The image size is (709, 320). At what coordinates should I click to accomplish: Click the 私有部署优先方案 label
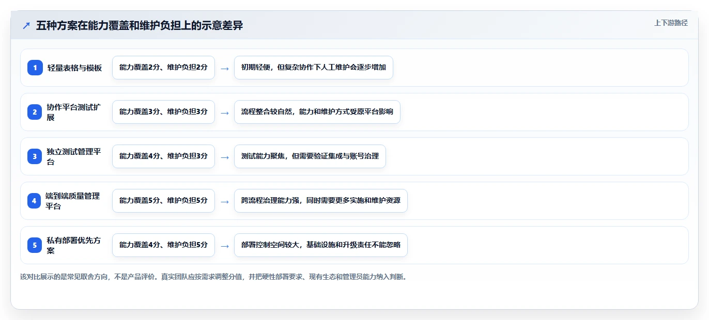(x=74, y=245)
